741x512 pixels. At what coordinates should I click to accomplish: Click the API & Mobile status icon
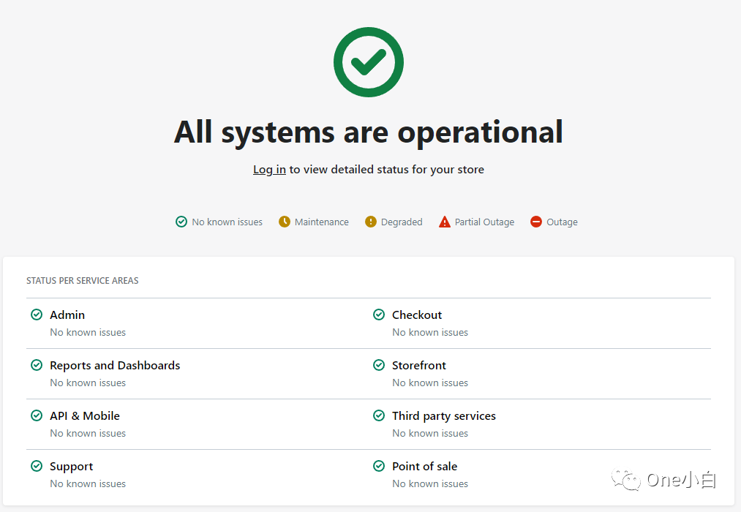coord(37,415)
